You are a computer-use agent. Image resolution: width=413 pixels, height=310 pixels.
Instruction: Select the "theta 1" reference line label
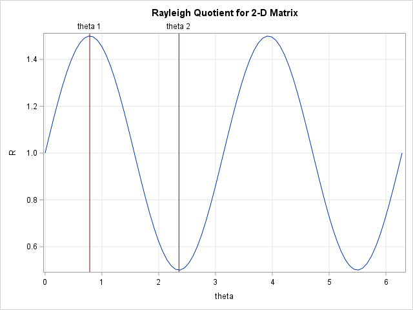tap(89, 26)
